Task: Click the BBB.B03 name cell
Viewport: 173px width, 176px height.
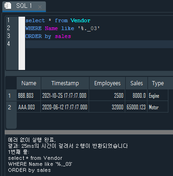Action: [29, 95]
